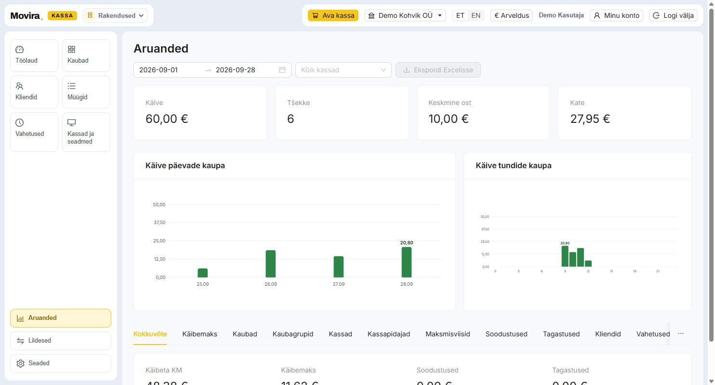The height and width of the screenshot is (385, 715).
Task: Click the Demo Kasutaja user name
Action: coord(561,15)
